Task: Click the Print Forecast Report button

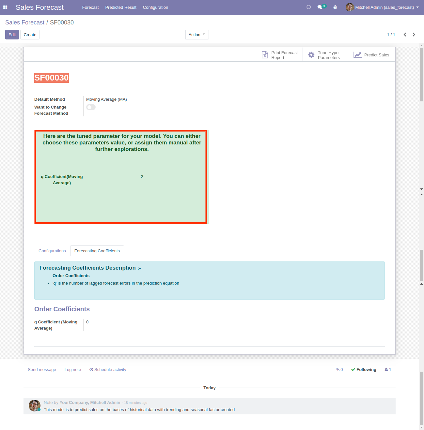Action: tap(280, 55)
